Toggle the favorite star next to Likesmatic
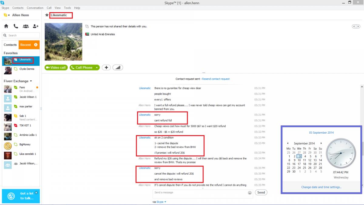 [47, 15]
